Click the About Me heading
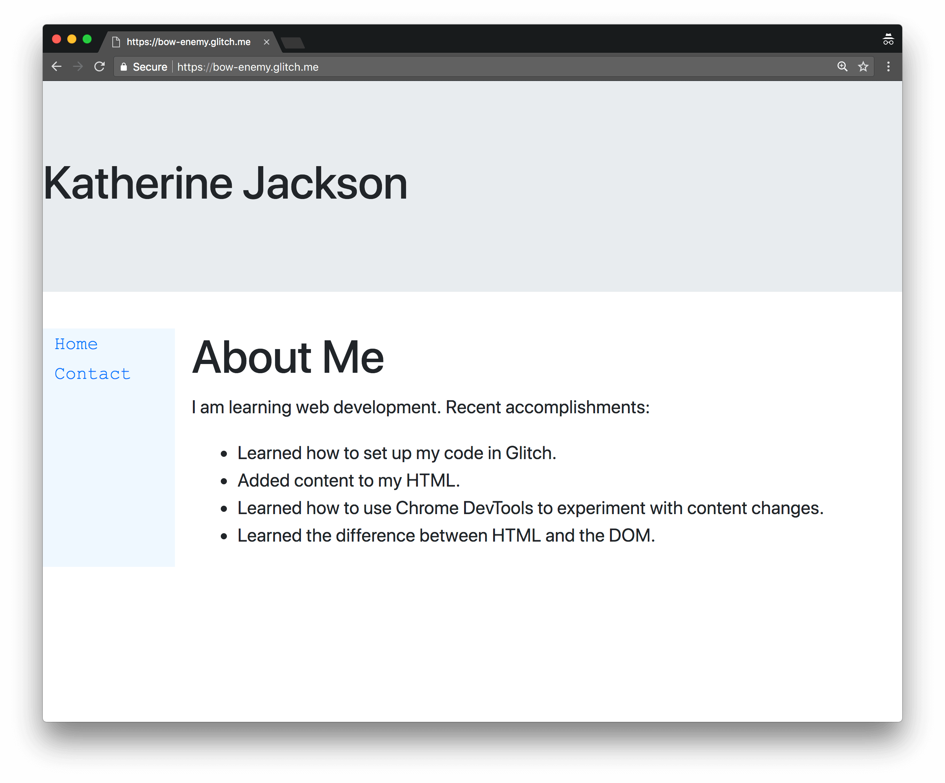 coord(288,357)
